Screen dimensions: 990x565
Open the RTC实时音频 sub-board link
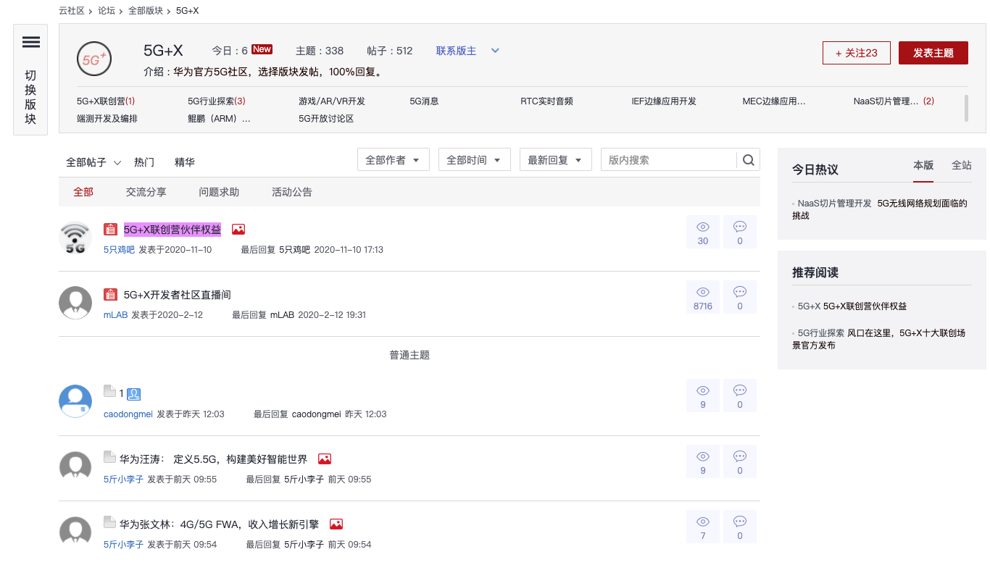546,101
